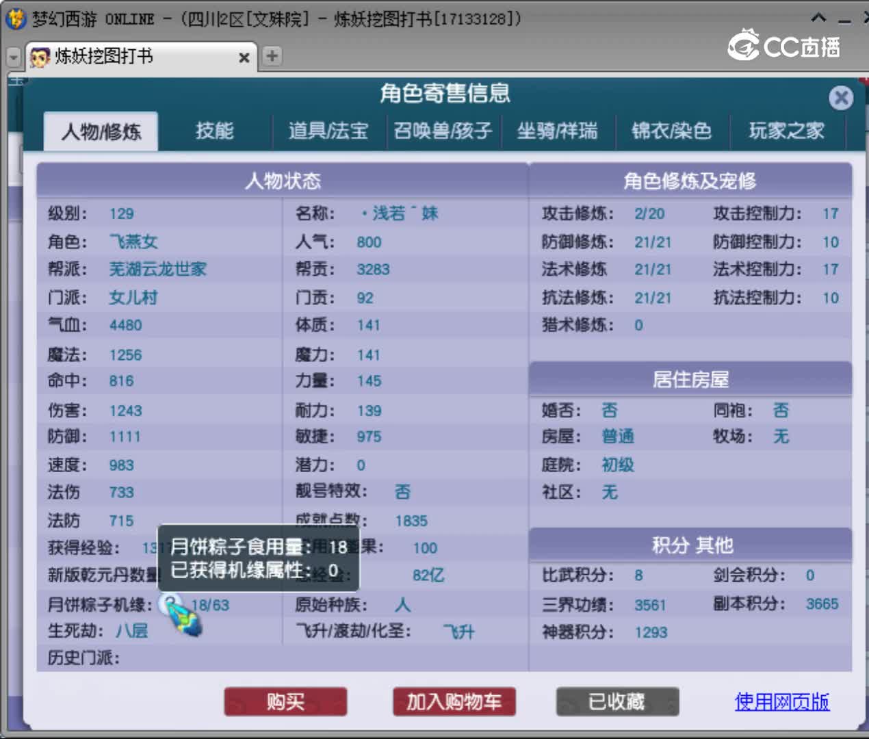
Task: Click the 飞升/渡劫/化圣 value 飞升
Action: click(458, 632)
